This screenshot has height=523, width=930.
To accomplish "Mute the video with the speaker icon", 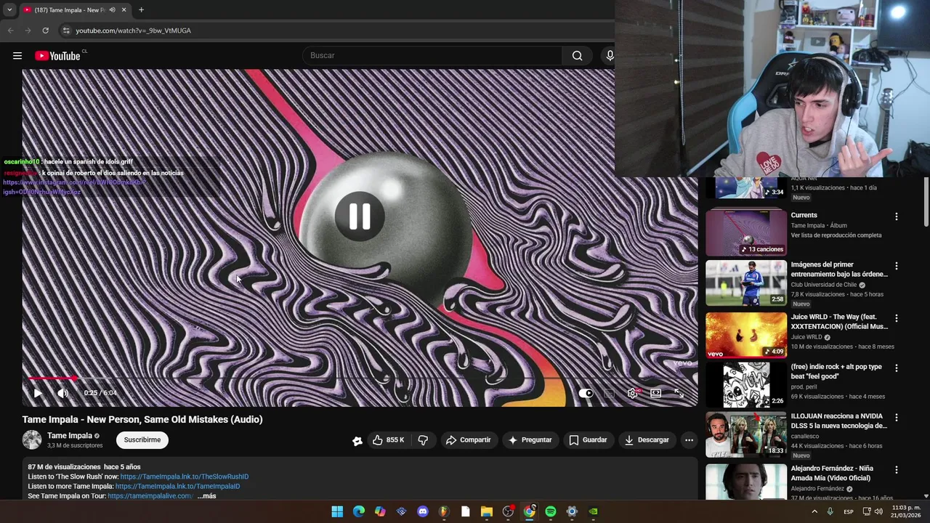I will point(63,393).
